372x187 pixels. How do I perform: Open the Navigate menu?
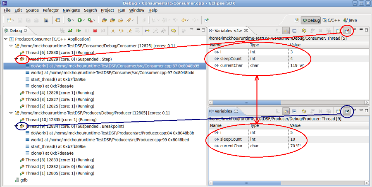click(71, 10)
